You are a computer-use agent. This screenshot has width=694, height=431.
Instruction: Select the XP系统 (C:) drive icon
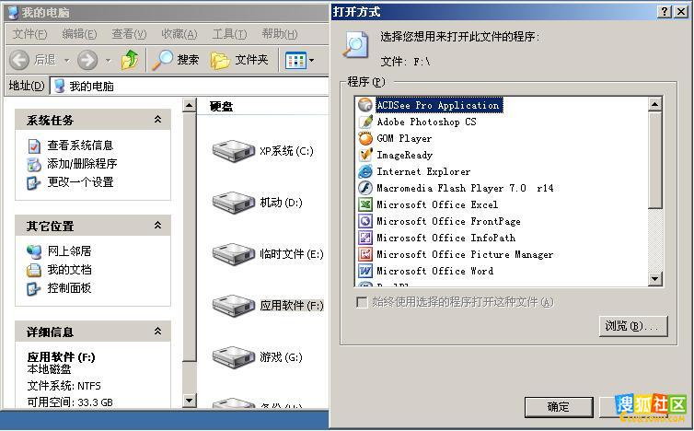coord(233,151)
